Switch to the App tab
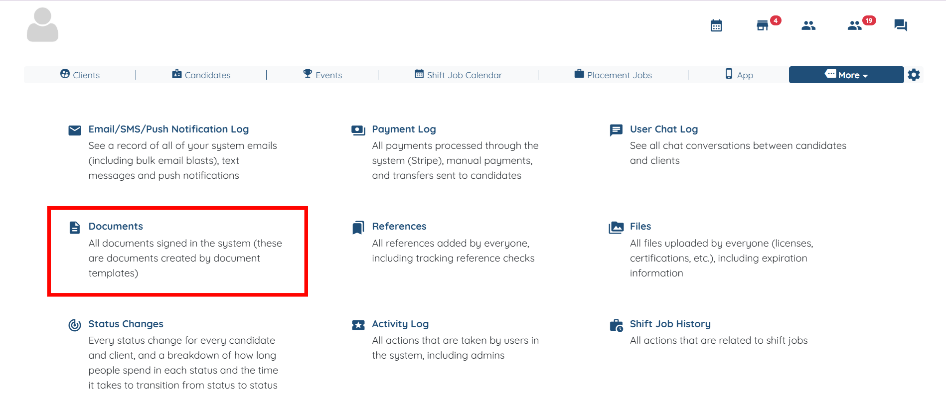 (739, 75)
